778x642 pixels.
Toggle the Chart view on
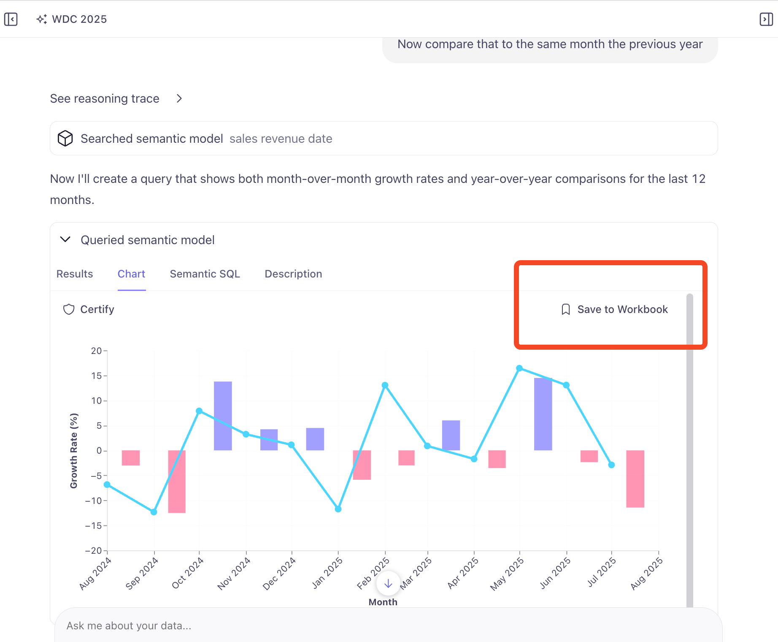click(131, 274)
